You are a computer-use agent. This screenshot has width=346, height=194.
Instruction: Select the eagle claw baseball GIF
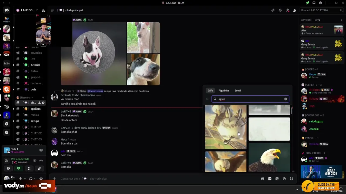click(x=226, y=127)
